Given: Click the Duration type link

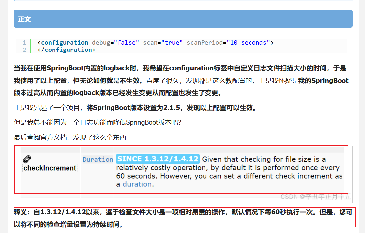Looking at the screenshot, I should tap(98, 159).
